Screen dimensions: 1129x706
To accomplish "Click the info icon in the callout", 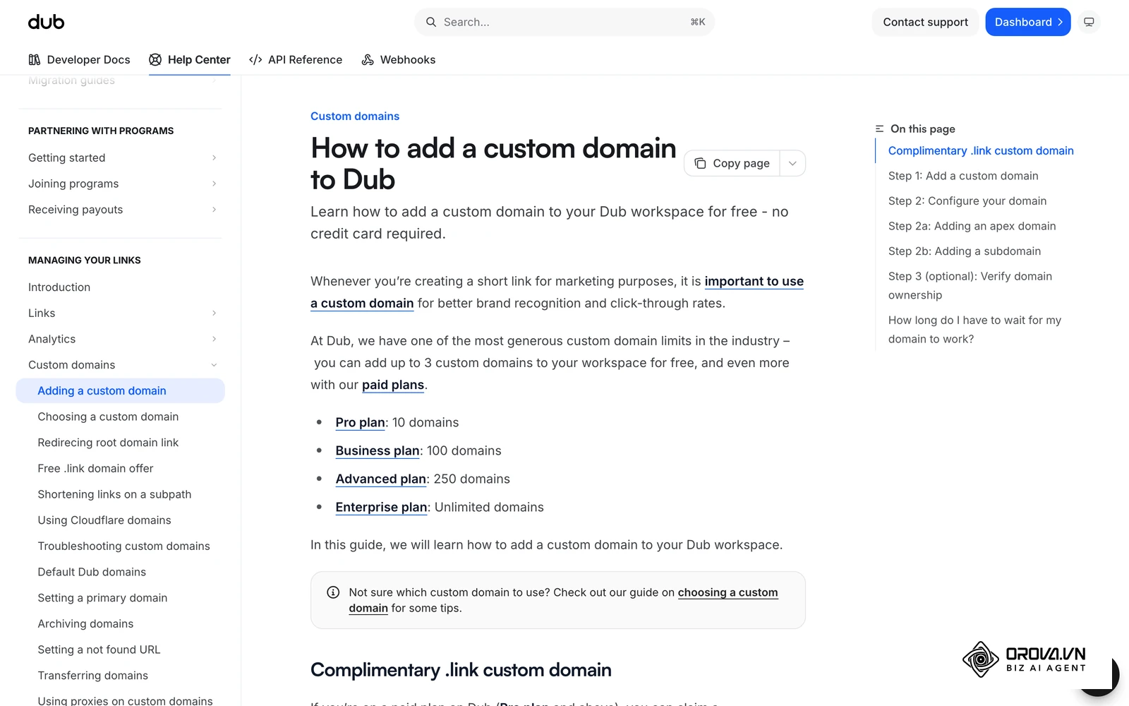I will [333, 592].
